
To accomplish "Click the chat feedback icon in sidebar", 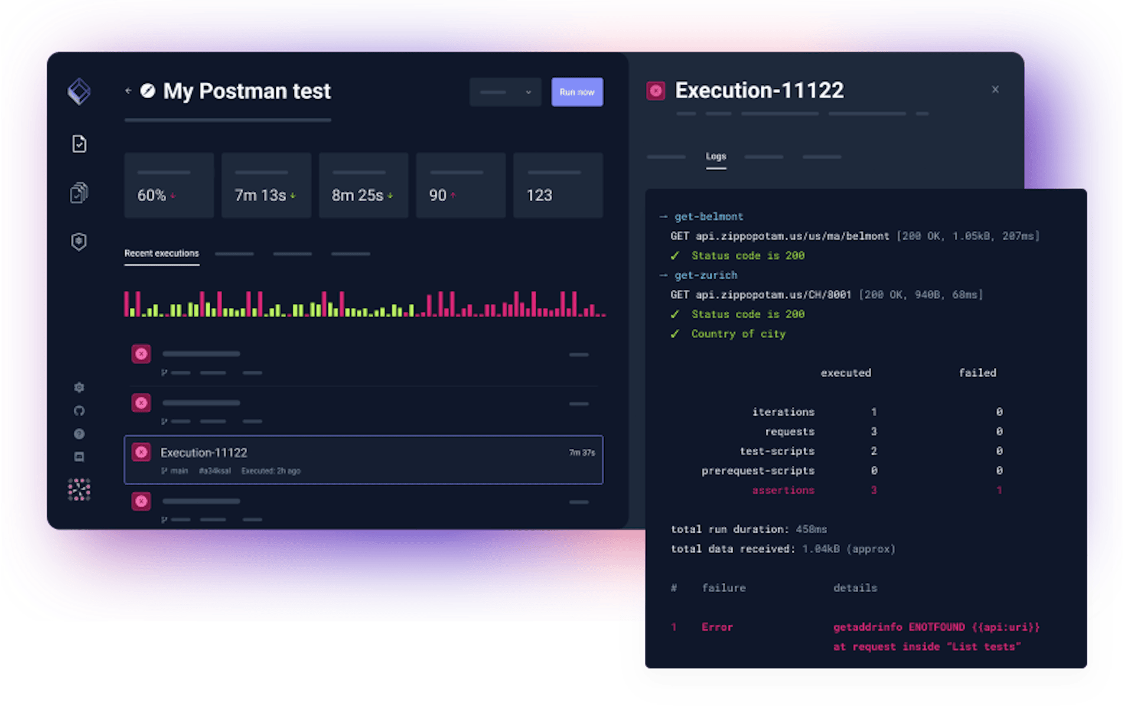I will pos(79,457).
